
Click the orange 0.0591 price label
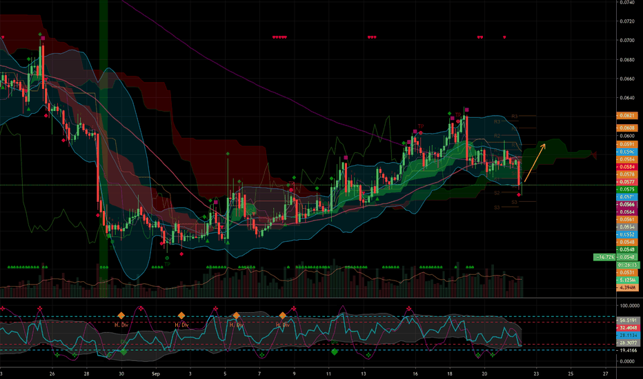pos(627,144)
